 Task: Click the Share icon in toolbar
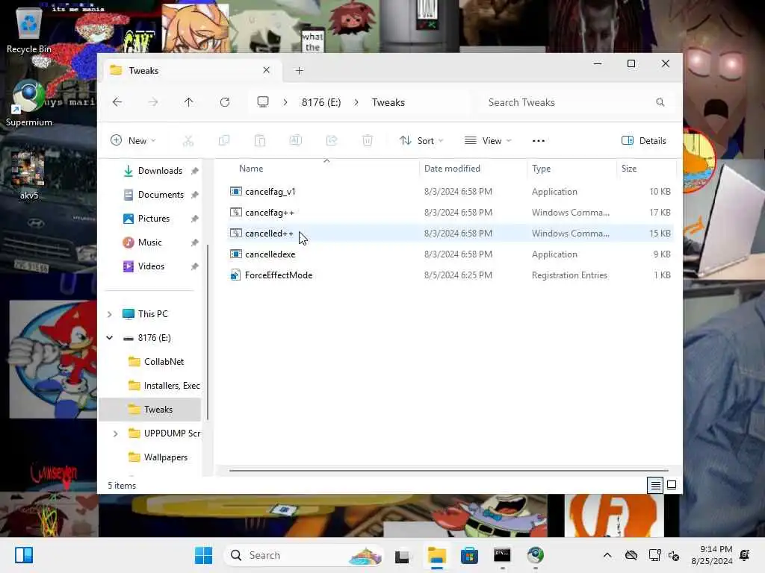(332, 141)
